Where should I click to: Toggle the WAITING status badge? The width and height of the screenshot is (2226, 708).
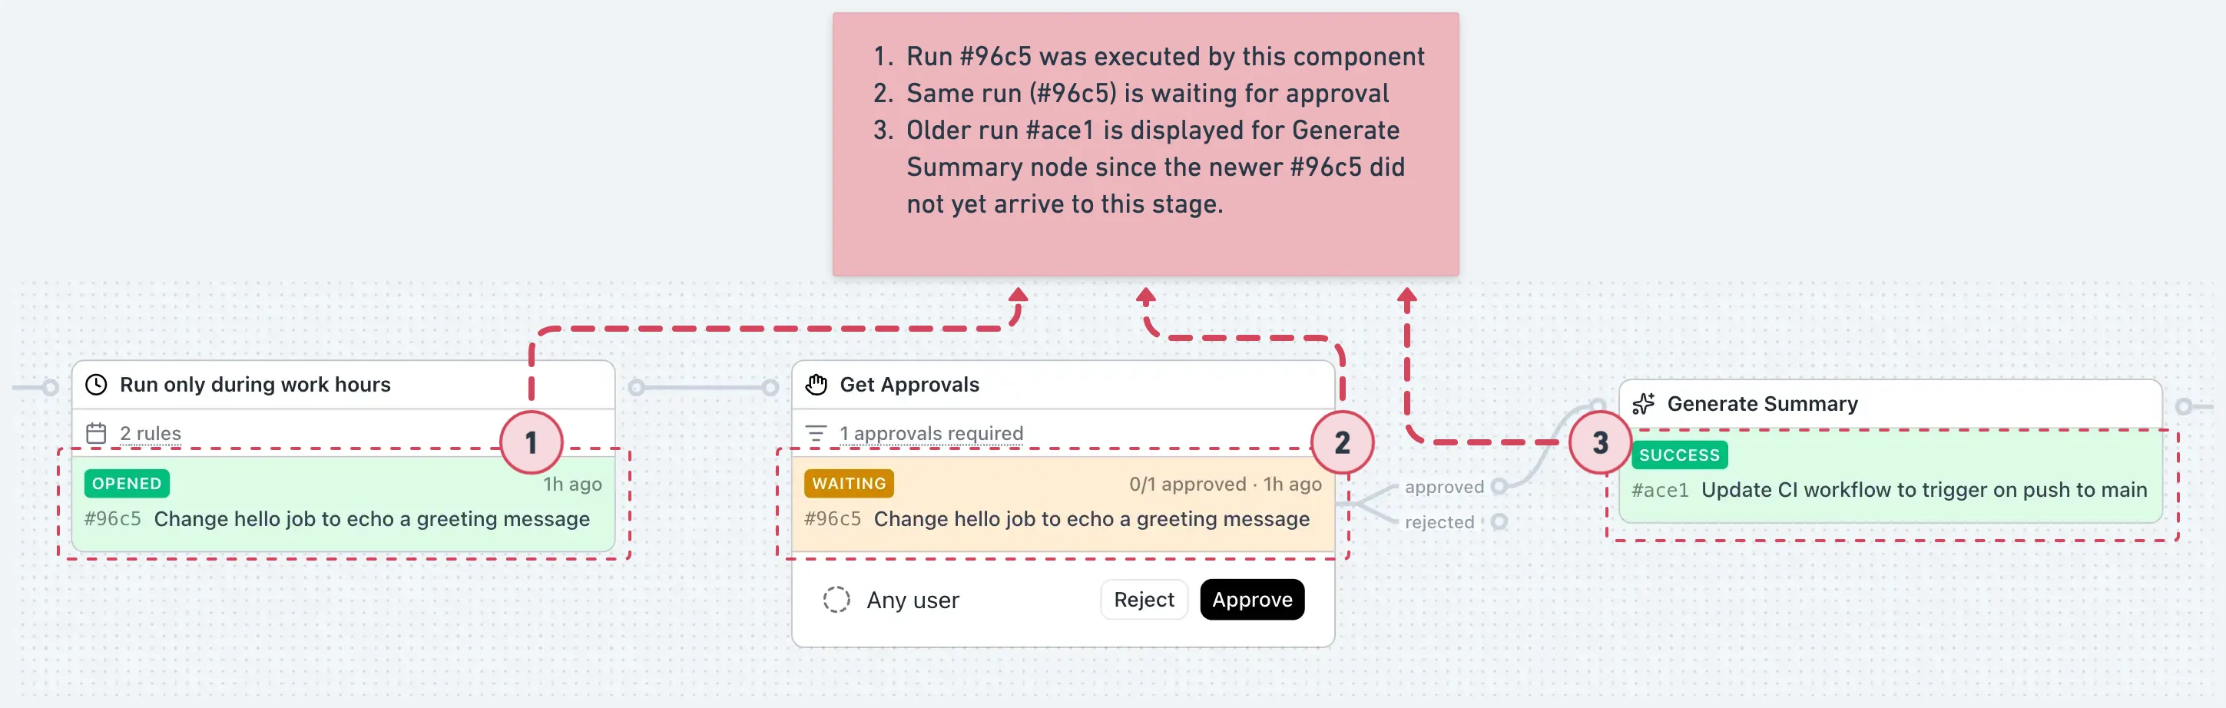point(848,484)
